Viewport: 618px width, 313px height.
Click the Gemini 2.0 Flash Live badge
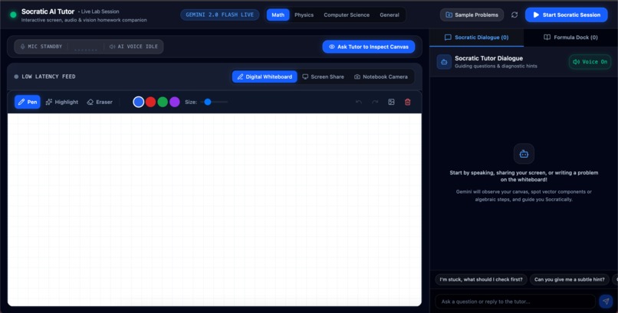pos(220,15)
